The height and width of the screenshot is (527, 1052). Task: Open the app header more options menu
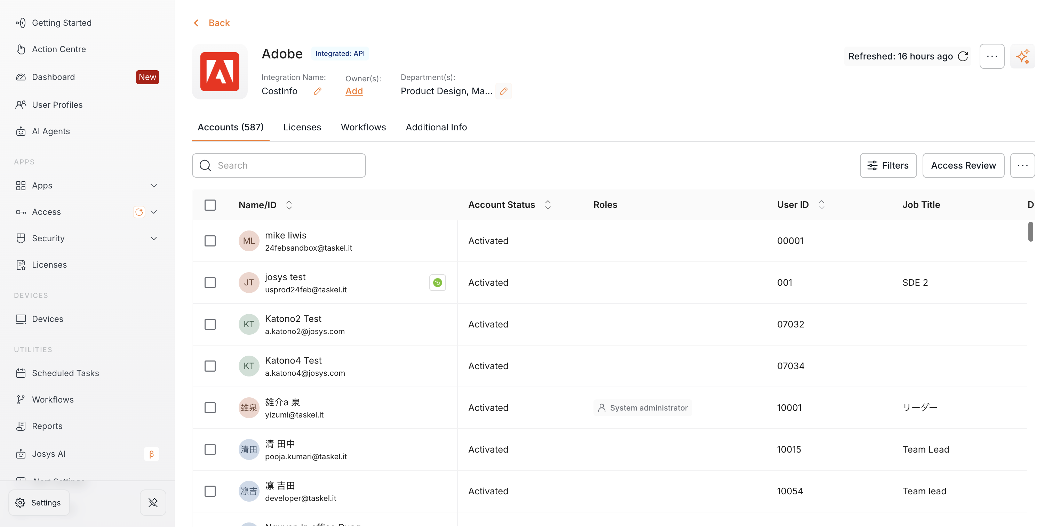(992, 56)
